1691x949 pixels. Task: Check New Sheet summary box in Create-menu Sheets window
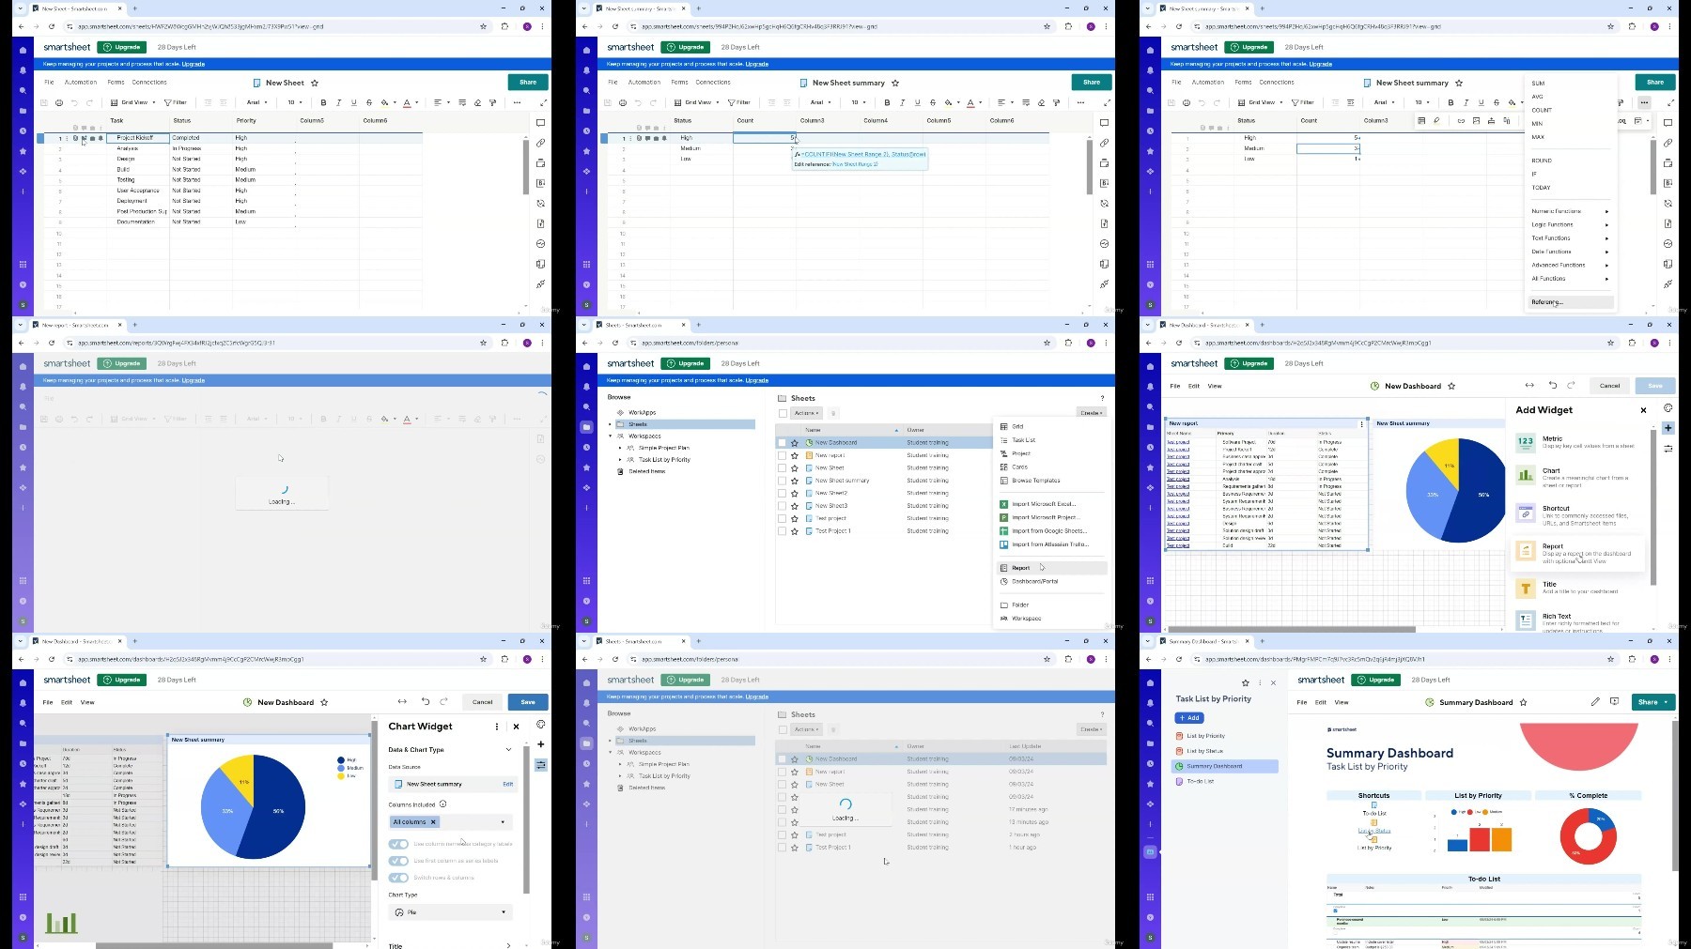[782, 481]
